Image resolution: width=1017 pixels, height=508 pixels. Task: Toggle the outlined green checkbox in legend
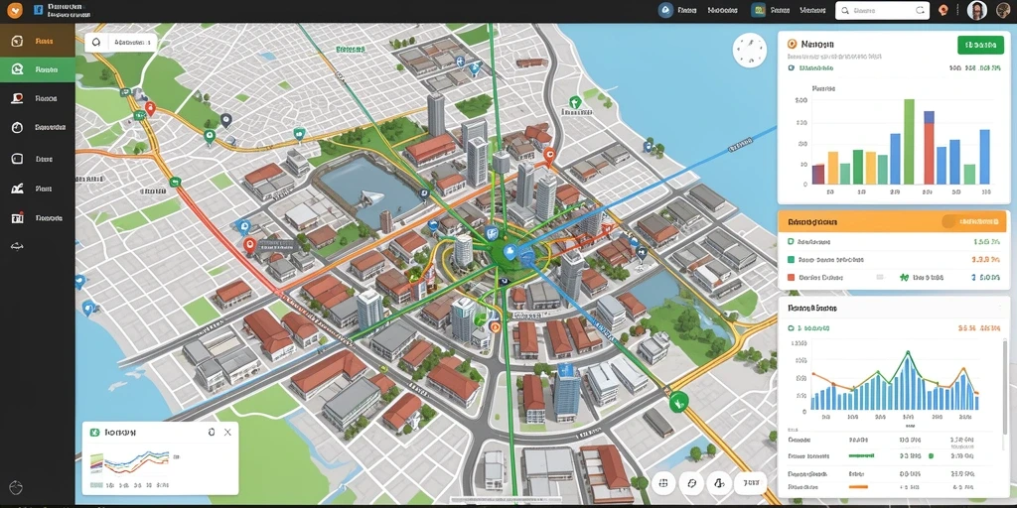[791, 241]
